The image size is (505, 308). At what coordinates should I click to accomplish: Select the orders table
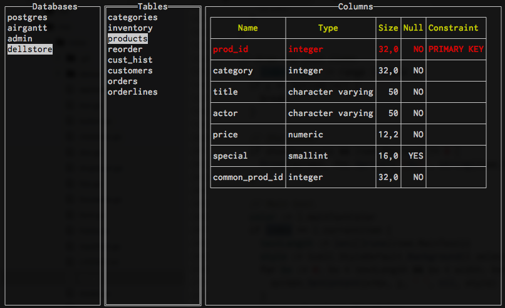pos(122,82)
